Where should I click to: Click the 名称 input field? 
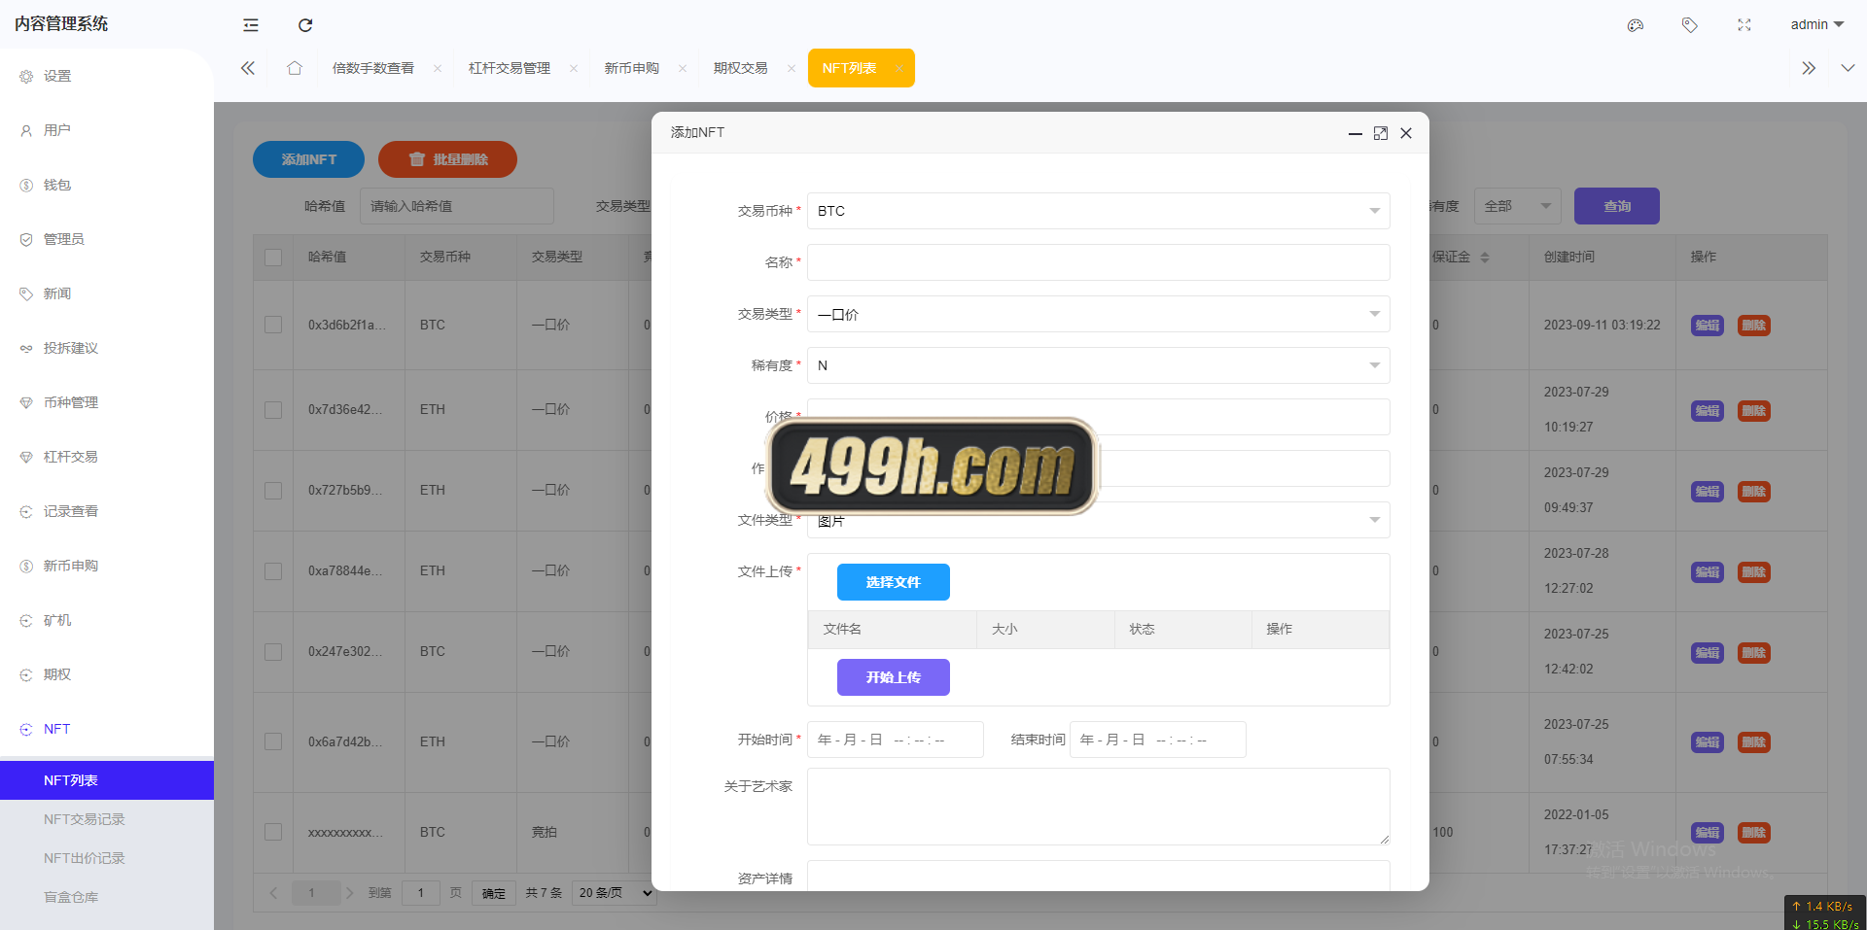[1099, 262]
